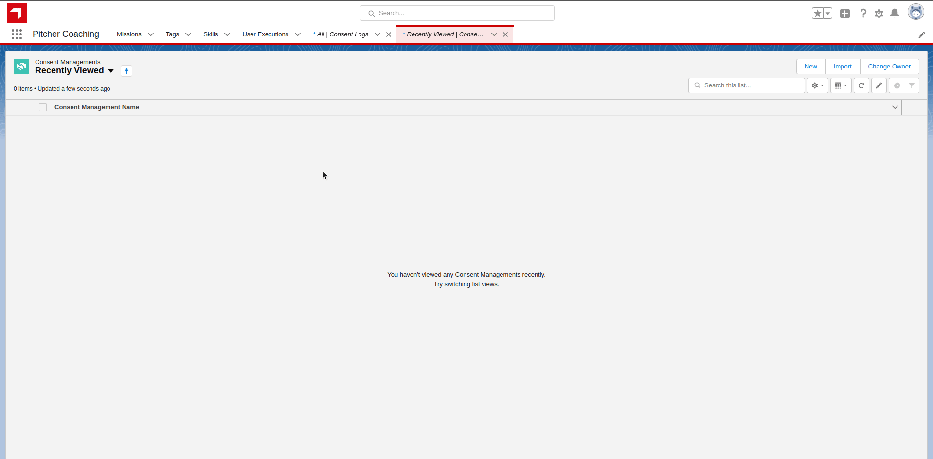Open the Setup gear icon
Screen dimensions: 933x459
879,14
